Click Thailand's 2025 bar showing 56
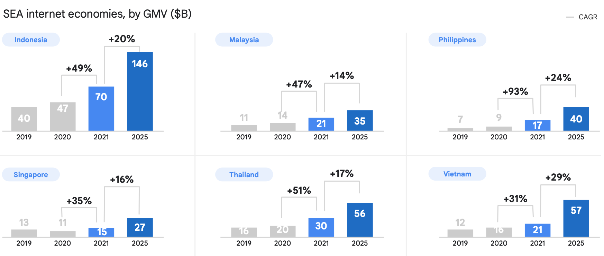The width and height of the screenshot is (604, 256). (360, 220)
